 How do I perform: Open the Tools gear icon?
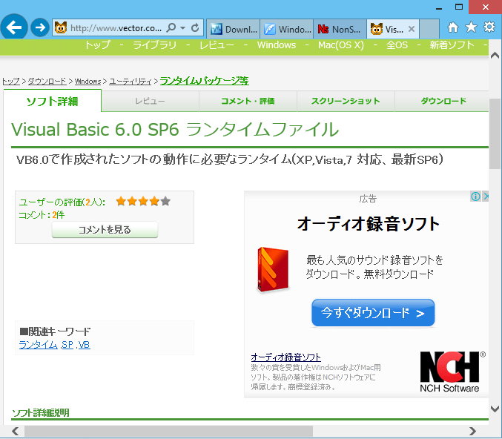489,27
